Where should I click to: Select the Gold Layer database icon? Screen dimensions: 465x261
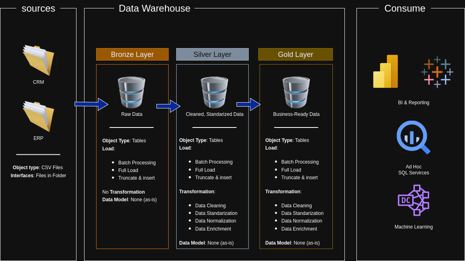tap(296, 92)
